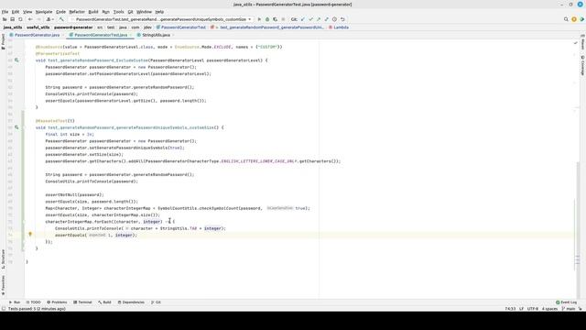Open the Build tool window button
The width and height of the screenshot is (586, 330).
click(104, 302)
